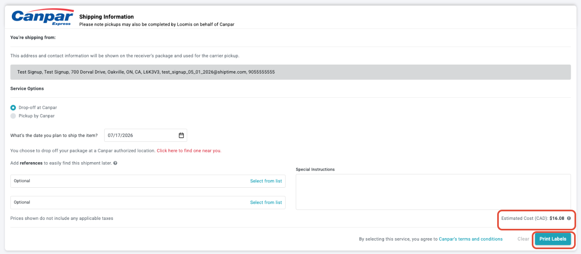Image resolution: width=581 pixels, height=254 pixels.
Task: Open the calendar picker icon in date field
Action: [x=181, y=135]
